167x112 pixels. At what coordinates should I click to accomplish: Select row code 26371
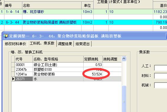[24, 79]
